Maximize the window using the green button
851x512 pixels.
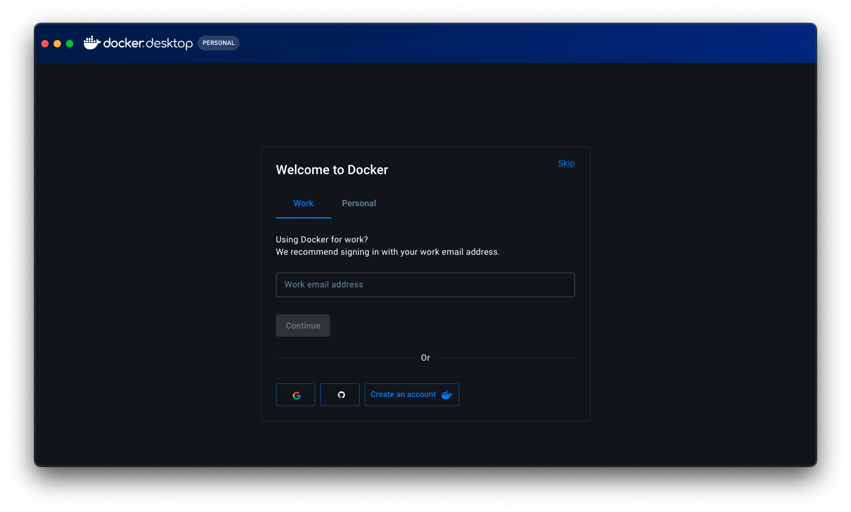(70, 44)
